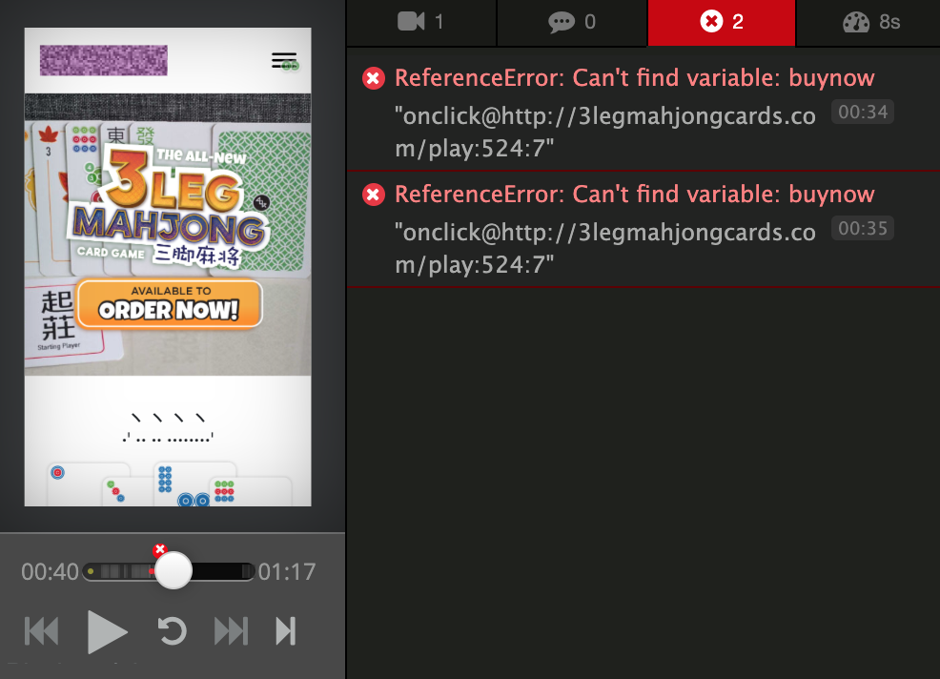Click the 00:35 timestamp badge

coord(863,229)
